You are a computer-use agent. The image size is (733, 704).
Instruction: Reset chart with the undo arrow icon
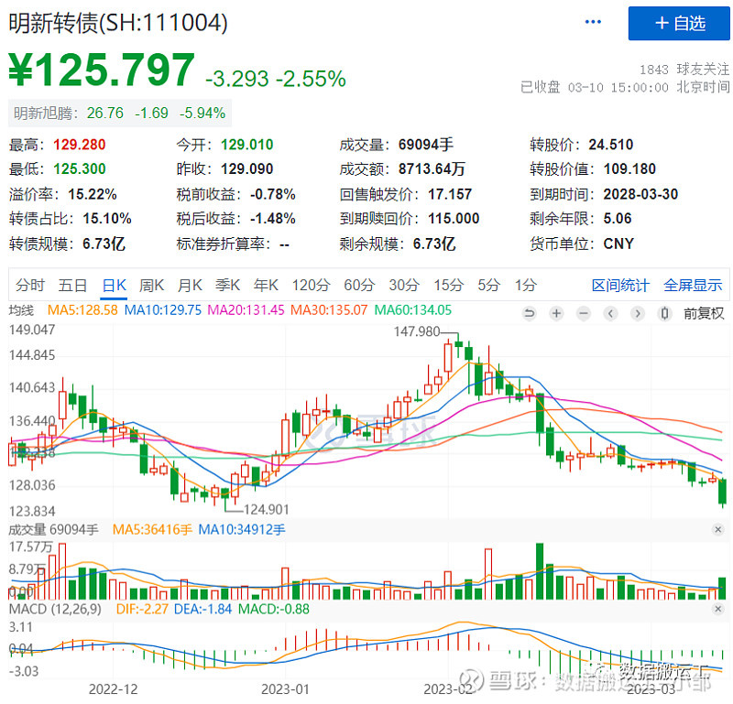click(530, 313)
